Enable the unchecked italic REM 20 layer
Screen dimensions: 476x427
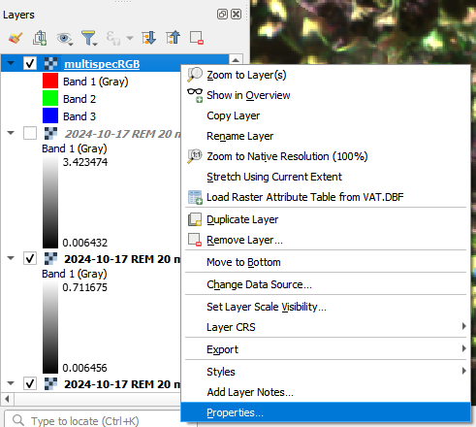(x=30, y=133)
